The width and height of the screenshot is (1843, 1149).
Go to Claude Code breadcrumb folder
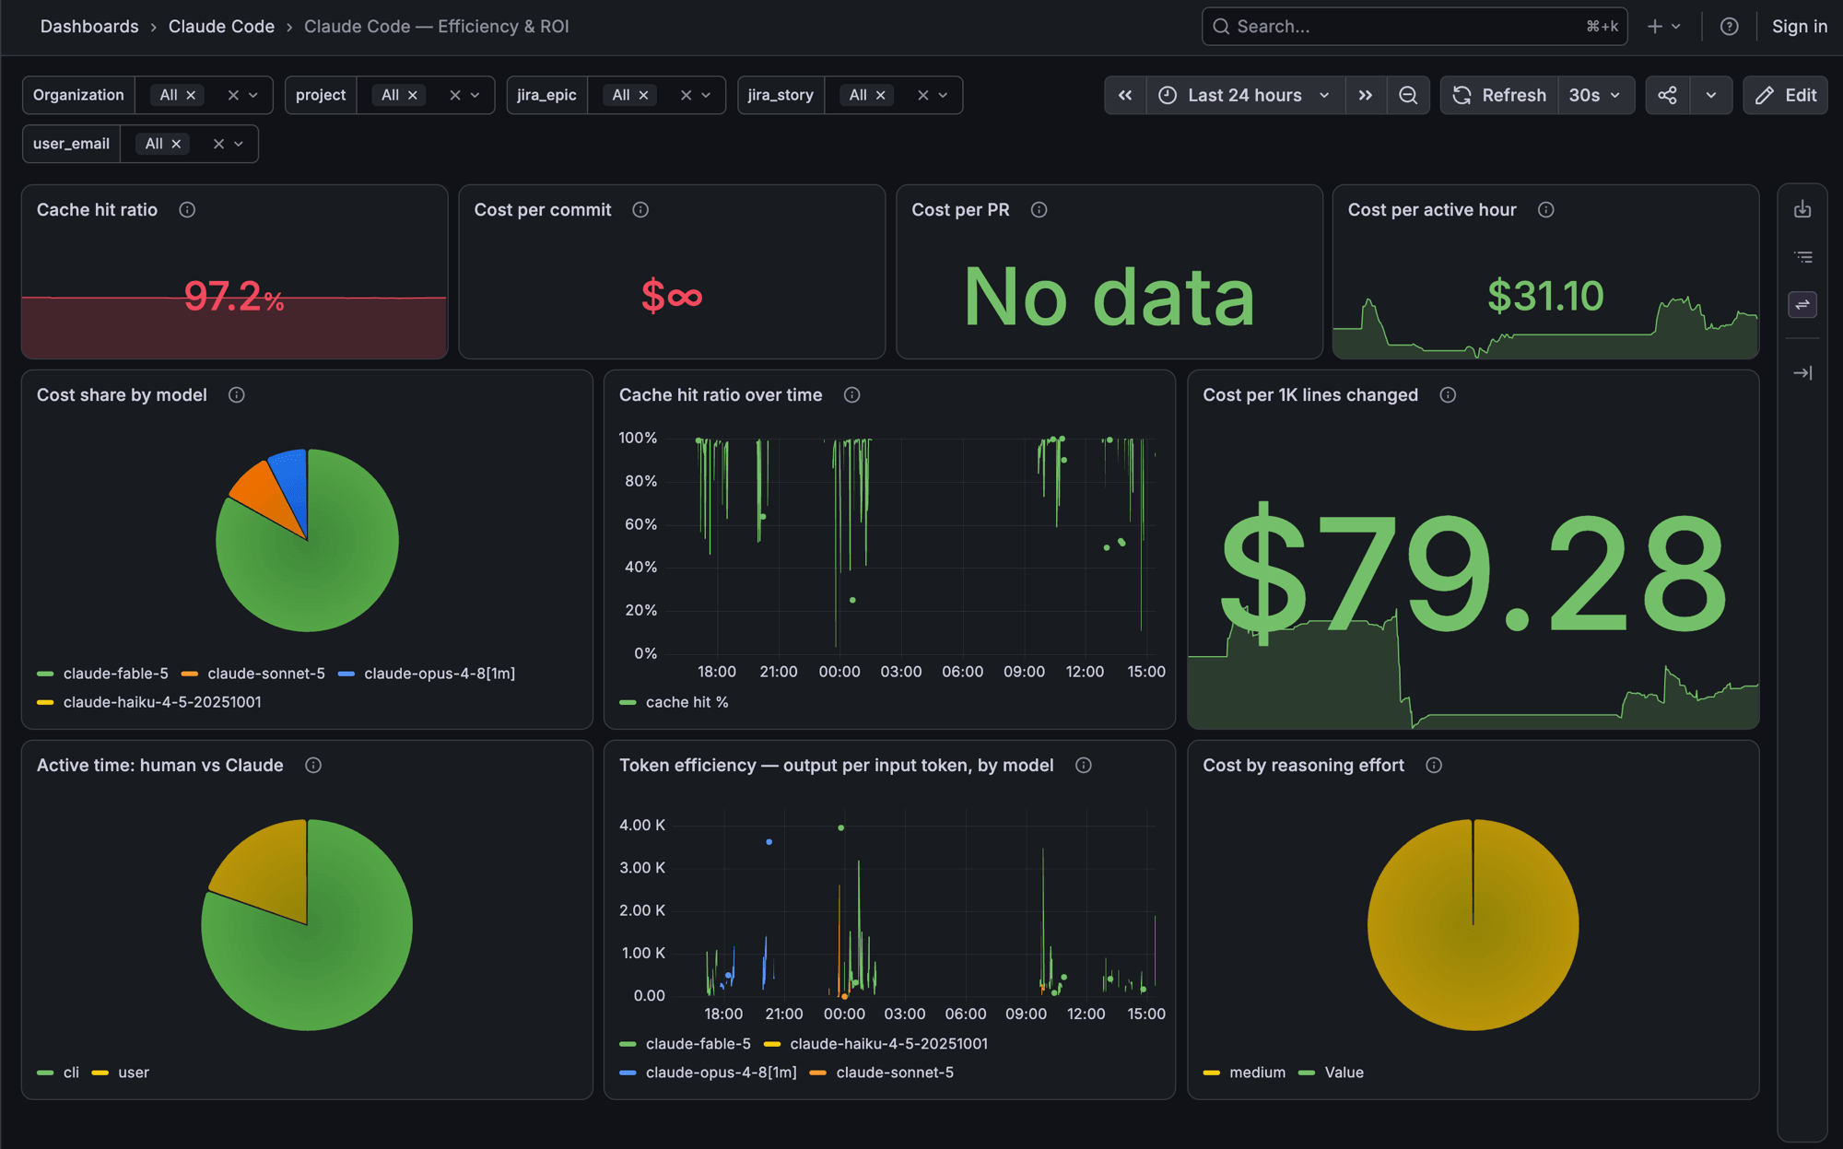(x=221, y=27)
